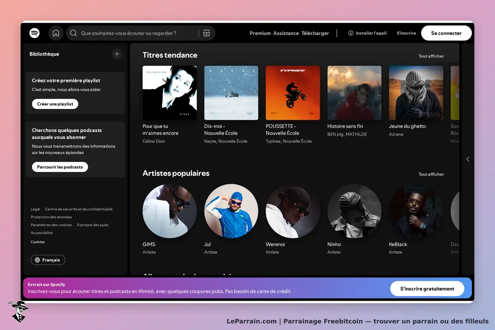Viewport: 495px width, 330px height.
Task: Open the Télécharger link
Action: 315,33
